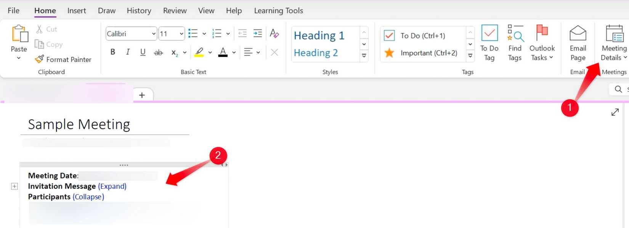Copy the selection to clipboard

[49, 45]
